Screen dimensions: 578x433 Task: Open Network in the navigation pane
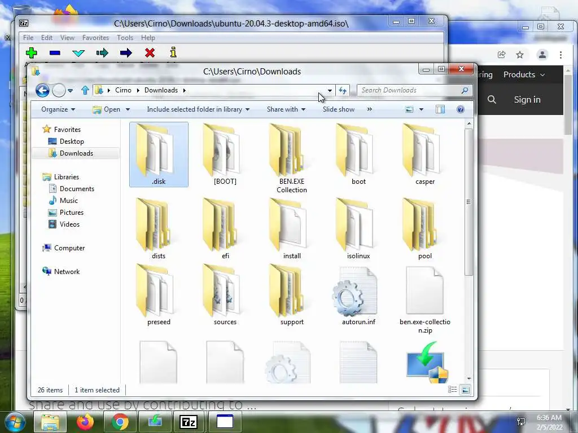point(67,271)
